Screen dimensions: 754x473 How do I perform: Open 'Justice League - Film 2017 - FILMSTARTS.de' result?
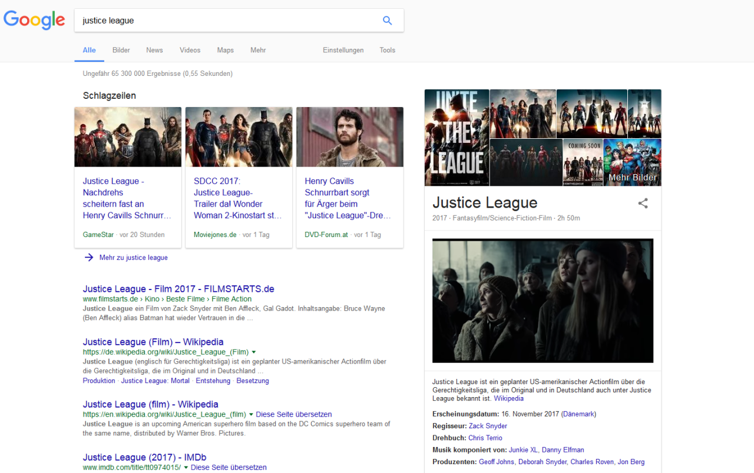pos(178,289)
